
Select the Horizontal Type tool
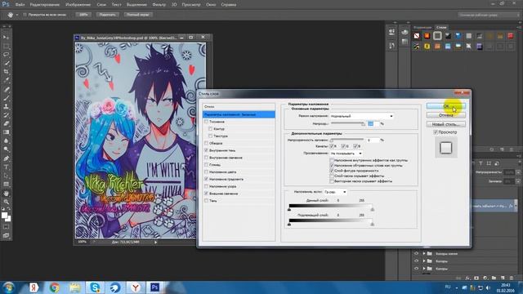(x=6, y=167)
